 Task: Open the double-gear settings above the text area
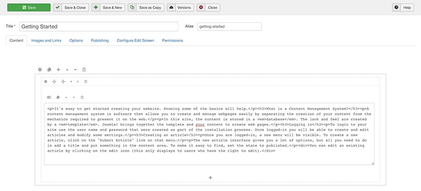pos(49,97)
